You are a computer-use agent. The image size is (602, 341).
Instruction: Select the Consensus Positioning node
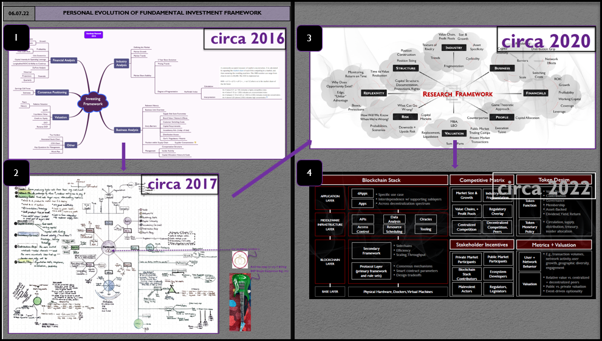click(53, 92)
